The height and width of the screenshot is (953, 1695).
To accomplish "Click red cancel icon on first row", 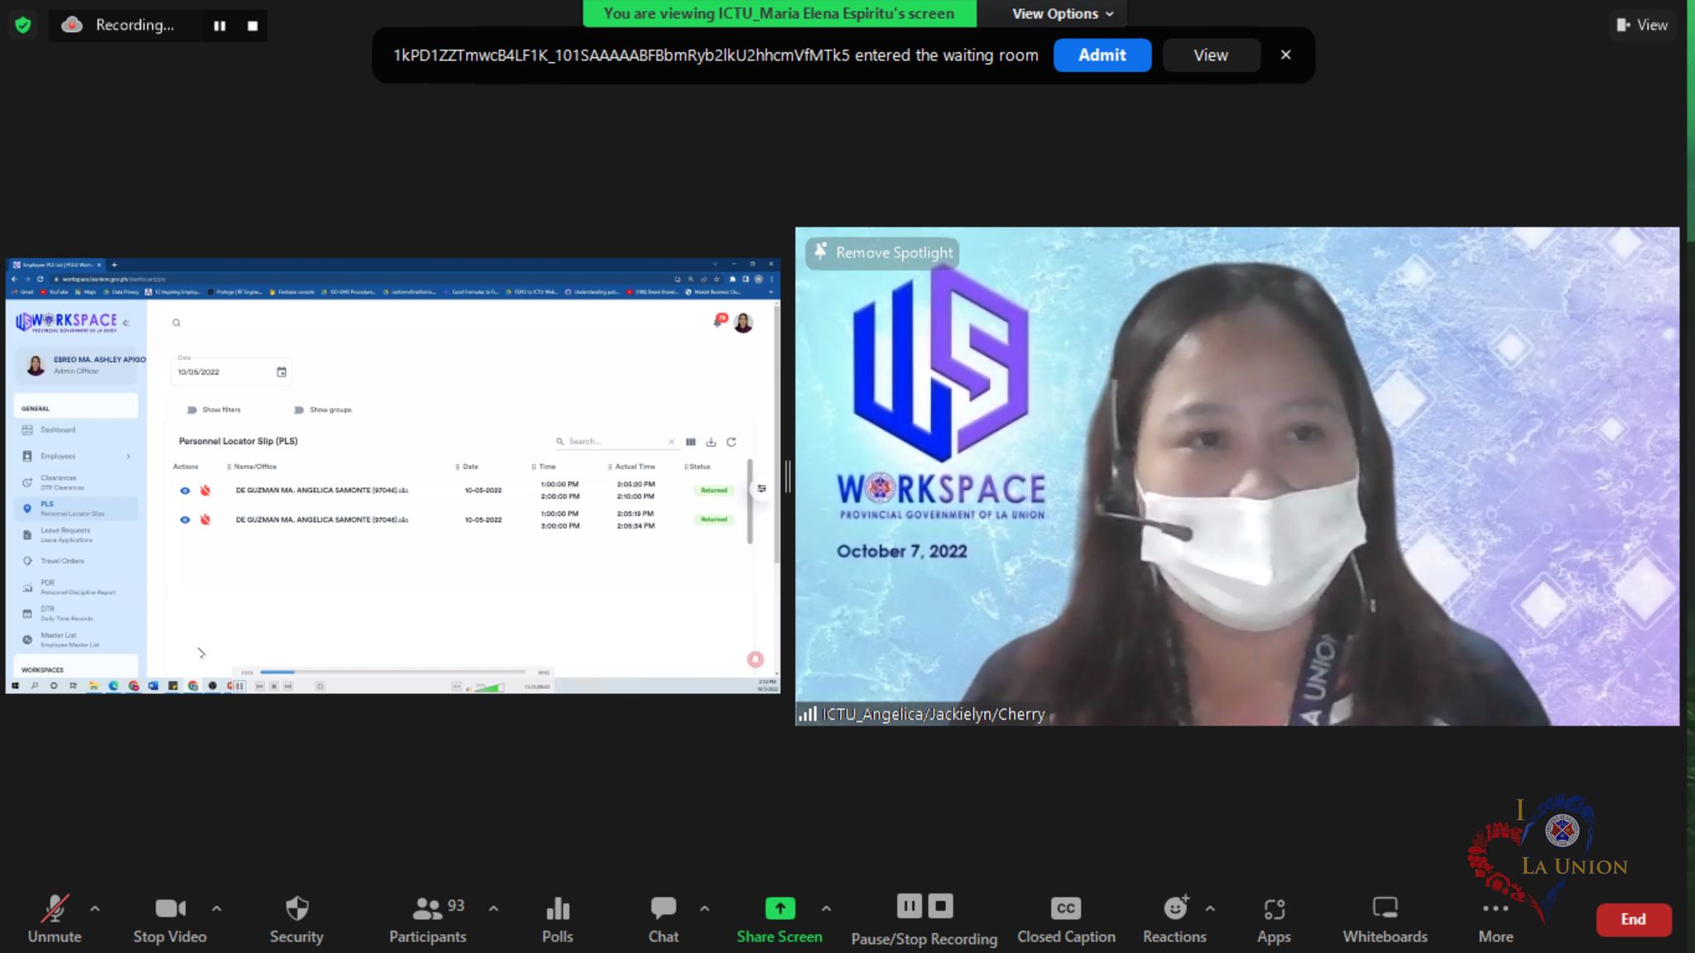I will pos(205,491).
